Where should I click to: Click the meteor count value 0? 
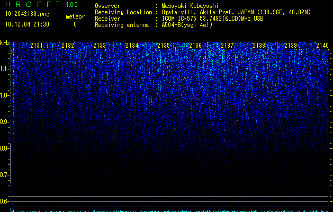click(x=75, y=24)
